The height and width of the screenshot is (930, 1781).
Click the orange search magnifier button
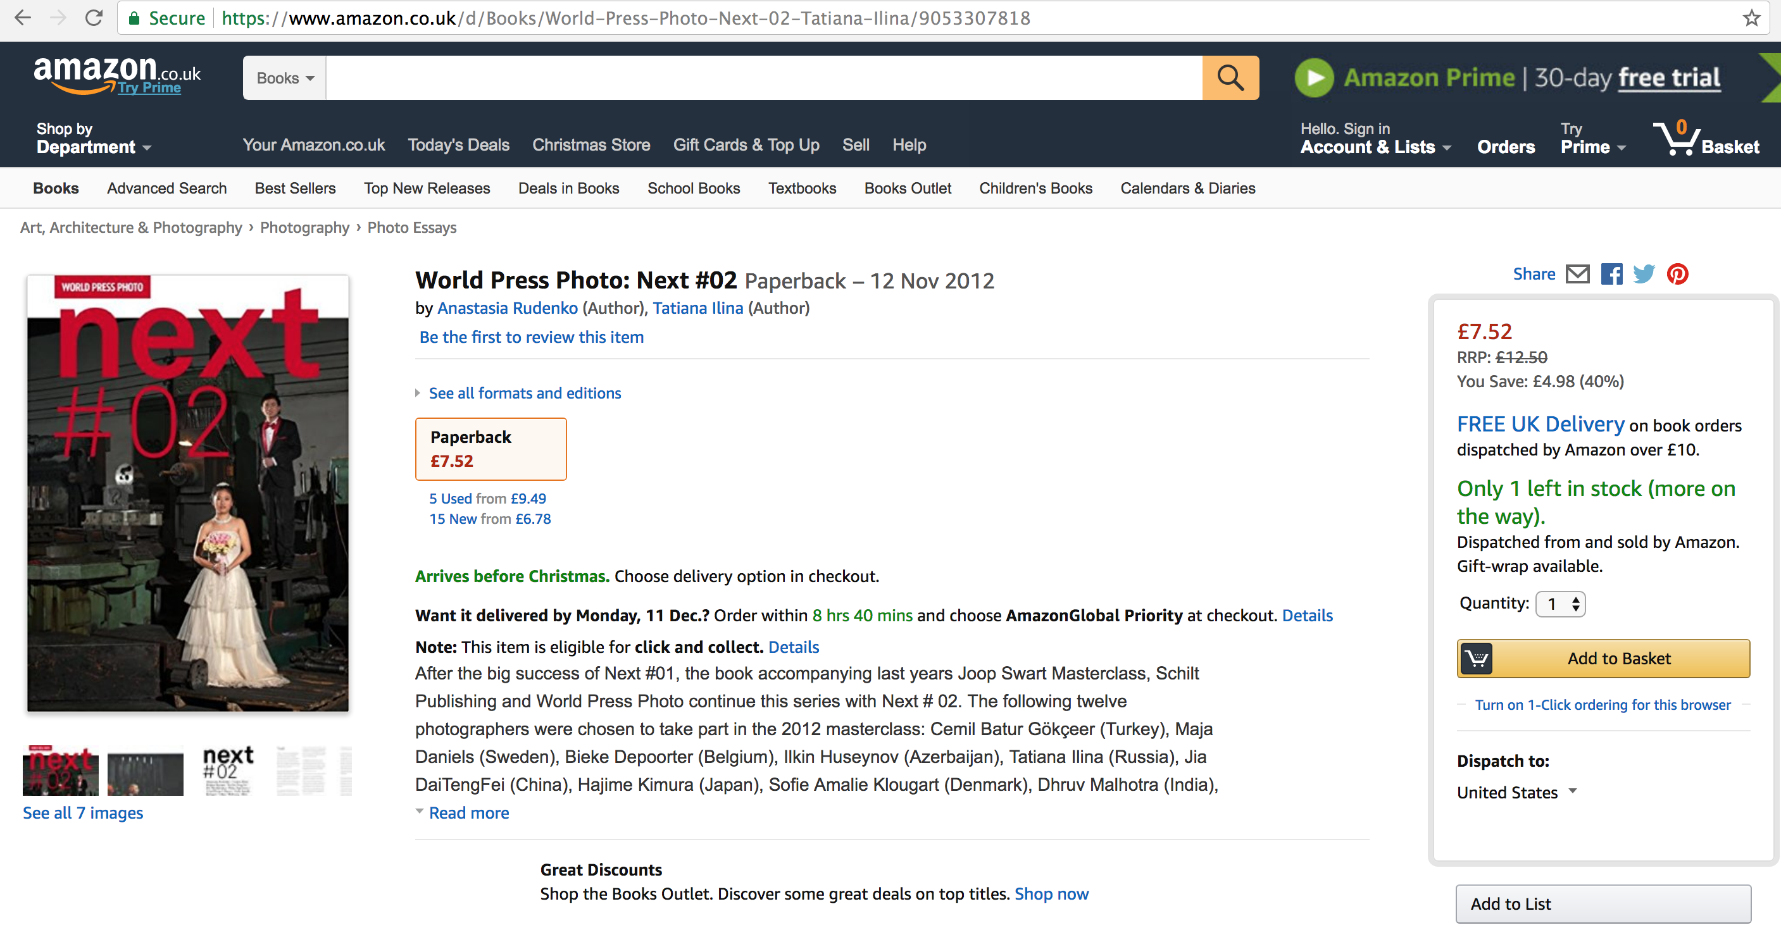point(1230,78)
